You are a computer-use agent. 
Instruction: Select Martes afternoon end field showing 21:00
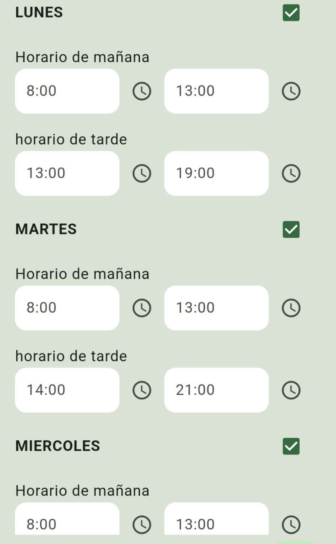click(x=216, y=390)
